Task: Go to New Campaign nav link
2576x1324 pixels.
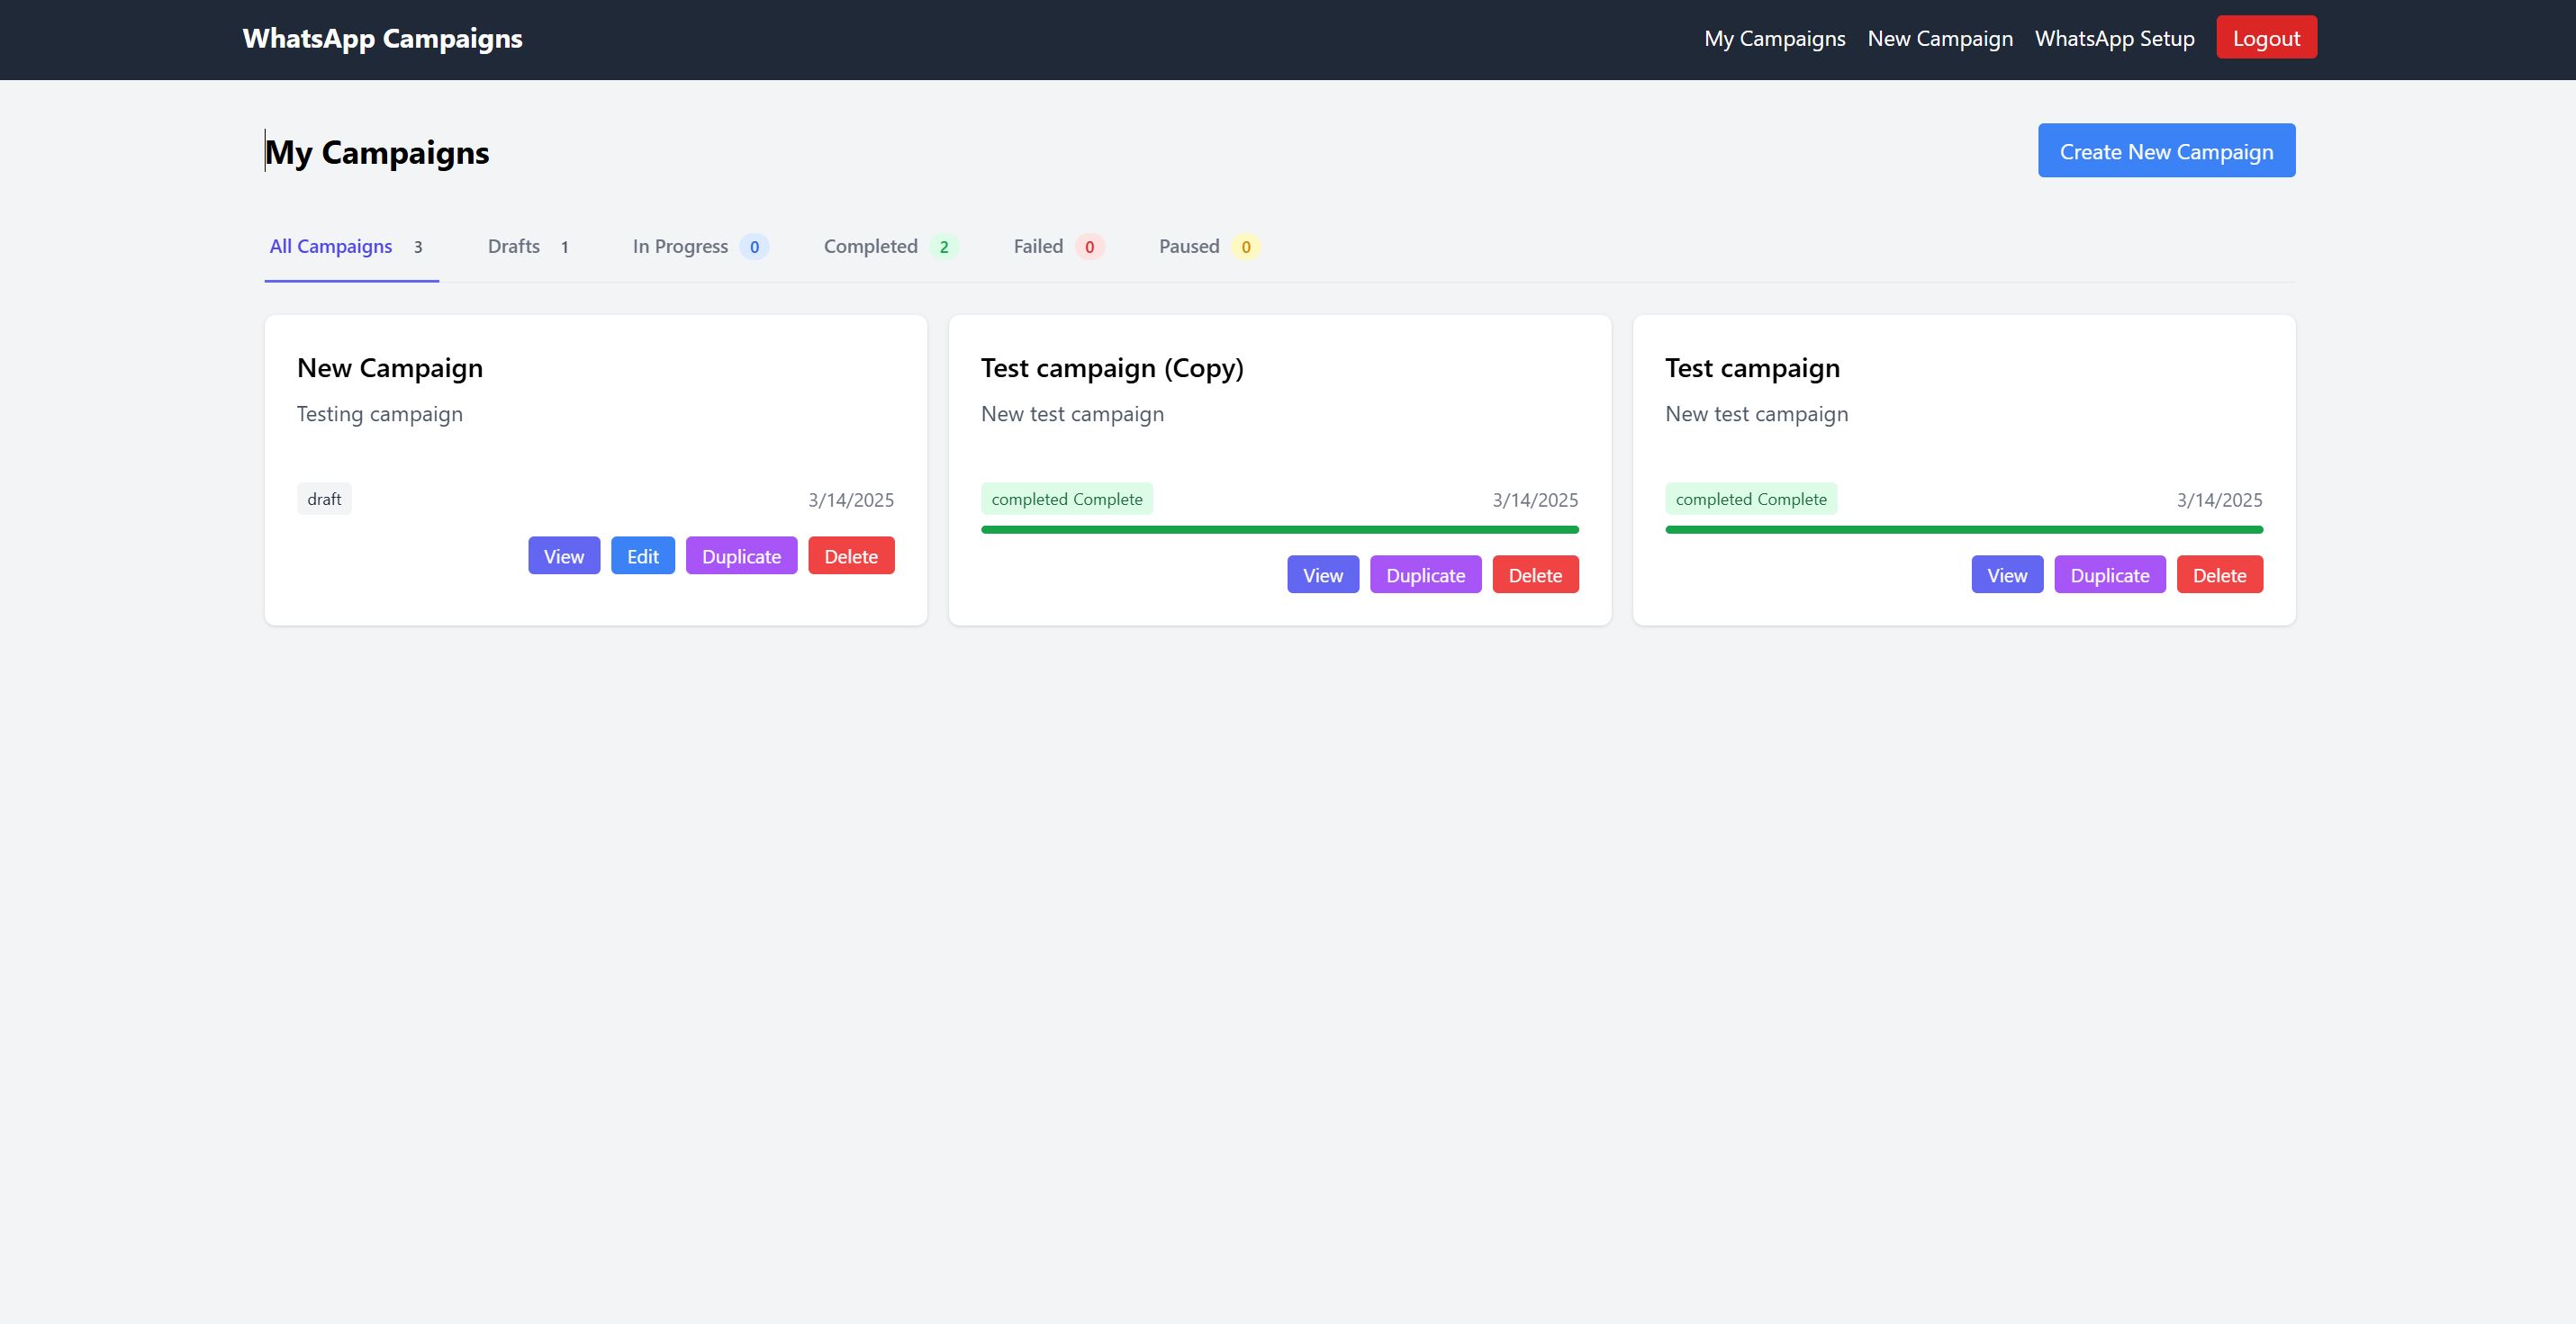Action: tap(1939, 38)
